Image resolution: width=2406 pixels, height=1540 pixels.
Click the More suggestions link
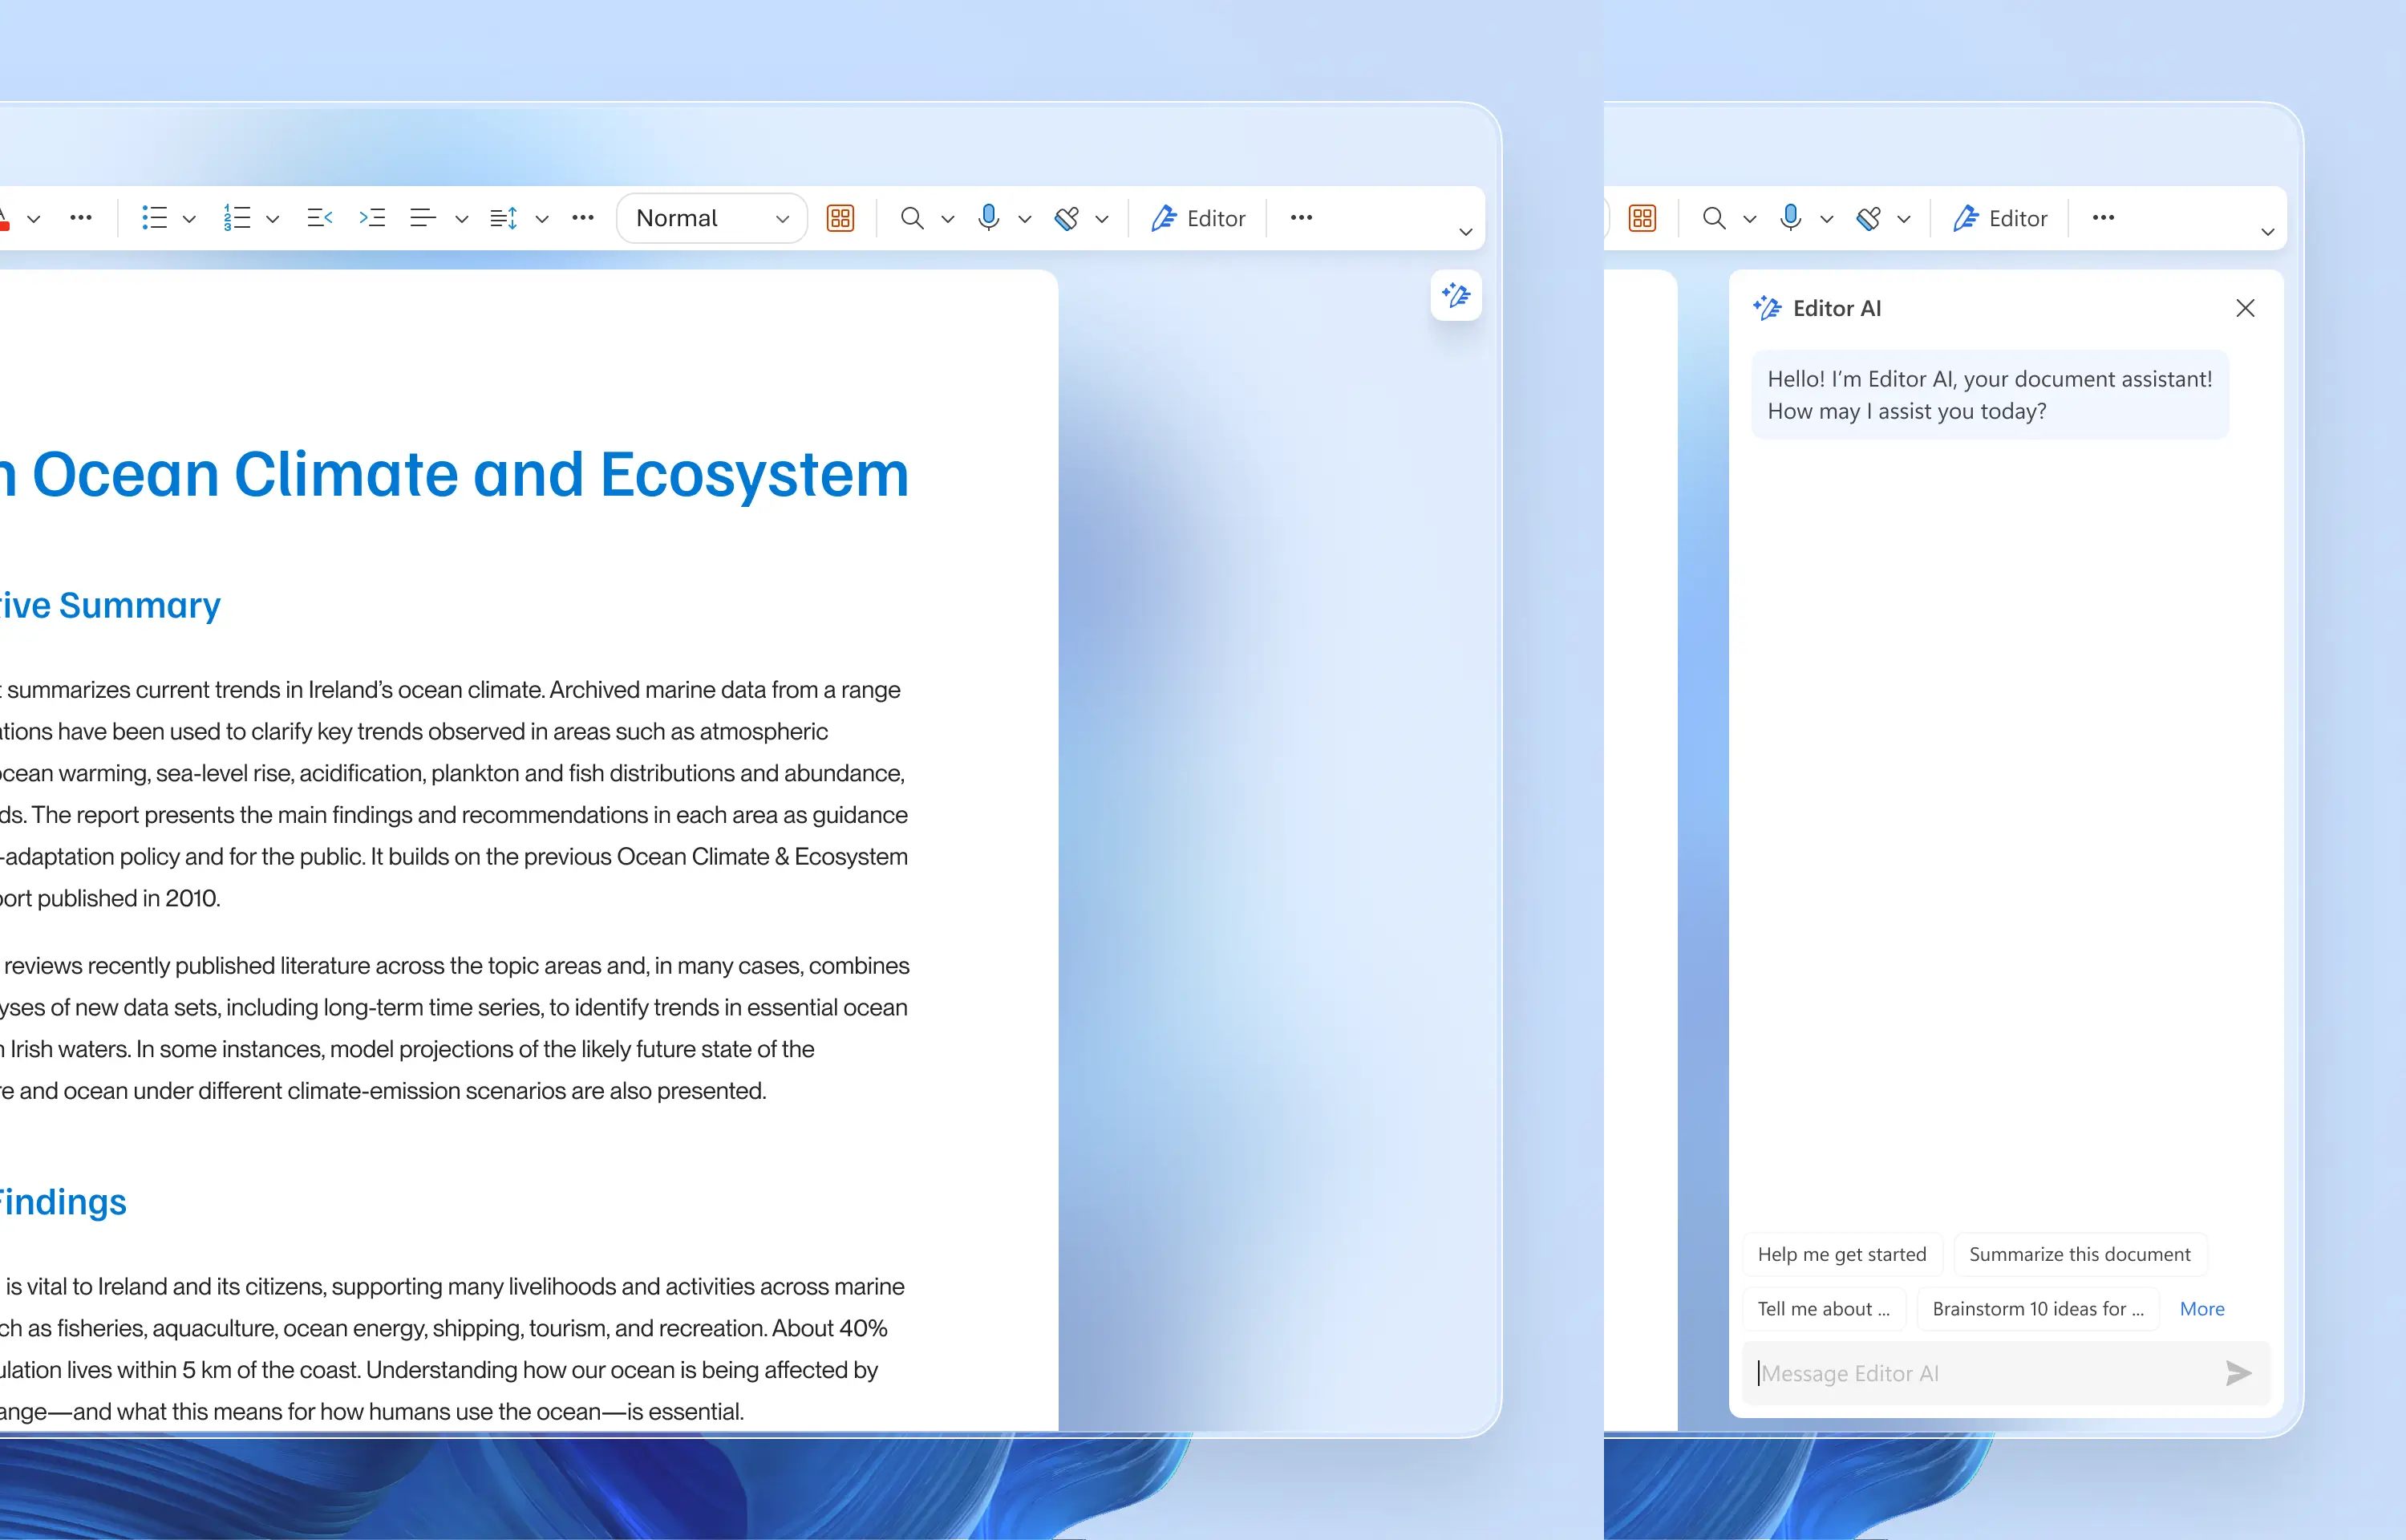click(x=2201, y=1309)
